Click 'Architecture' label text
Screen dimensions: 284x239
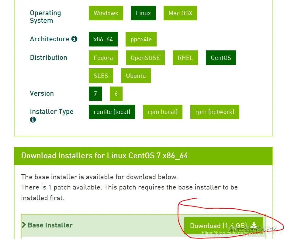(x=50, y=39)
